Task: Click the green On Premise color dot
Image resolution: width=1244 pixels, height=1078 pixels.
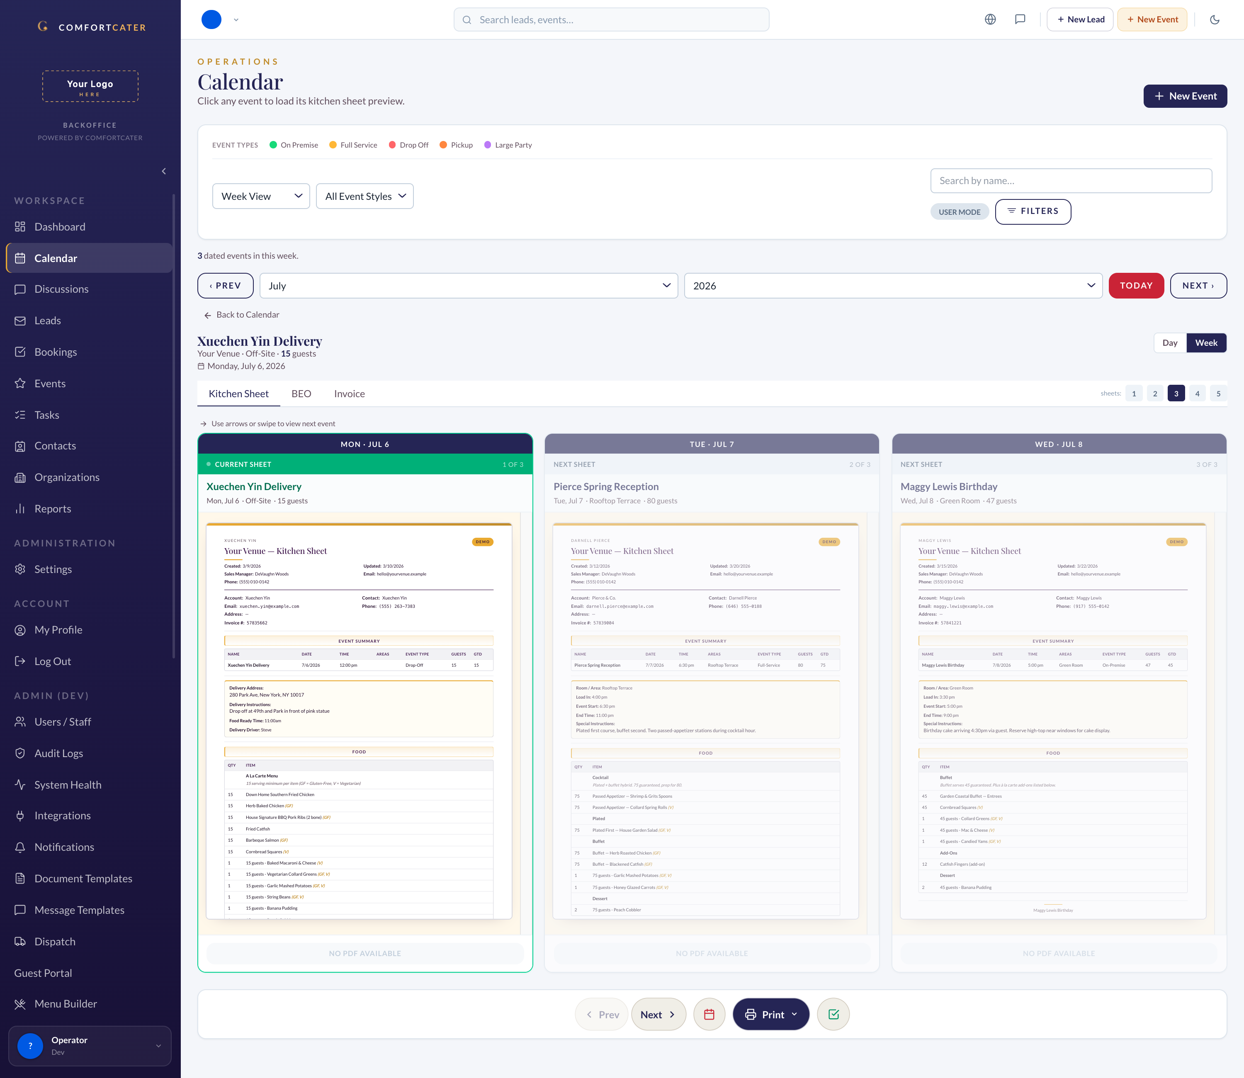Action: point(273,145)
